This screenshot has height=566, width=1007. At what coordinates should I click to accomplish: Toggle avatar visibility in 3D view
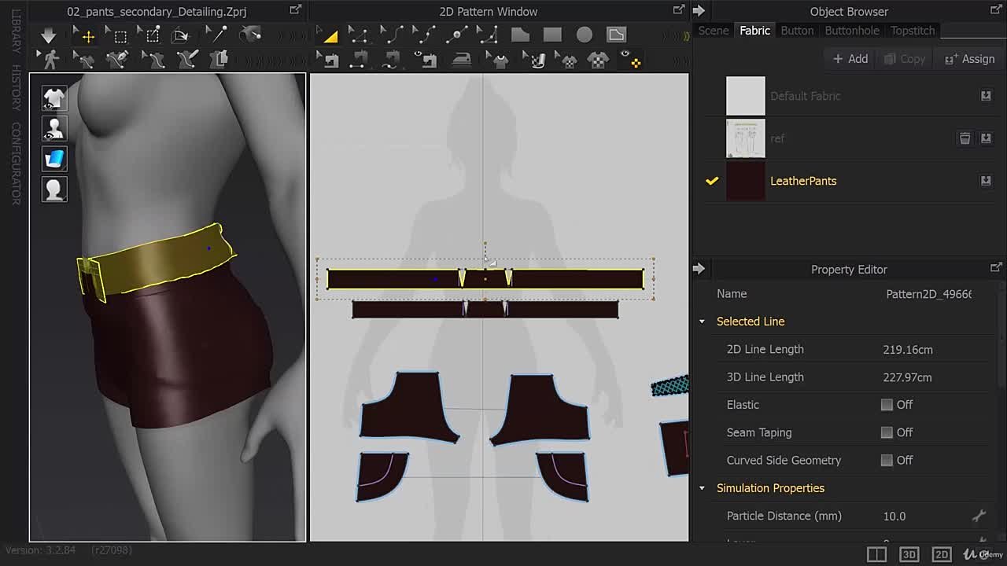coord(54,129)
